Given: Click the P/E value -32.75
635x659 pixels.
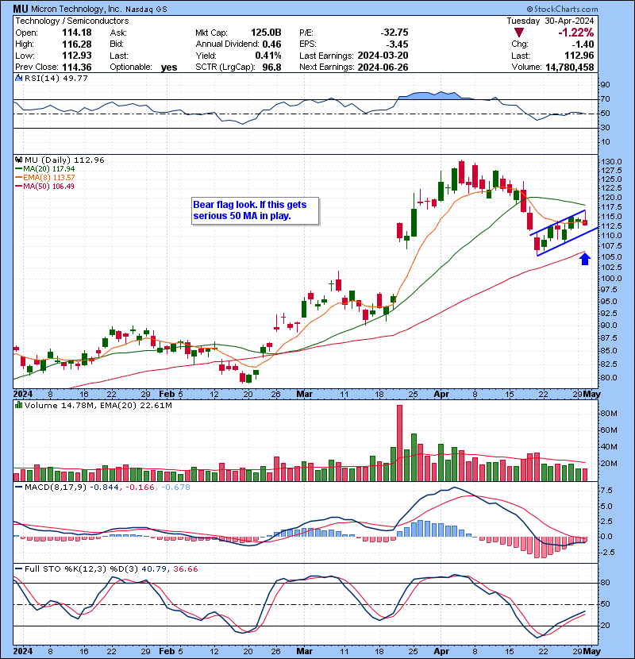Looking at the screenshot, I should click(x=394, y=33).
